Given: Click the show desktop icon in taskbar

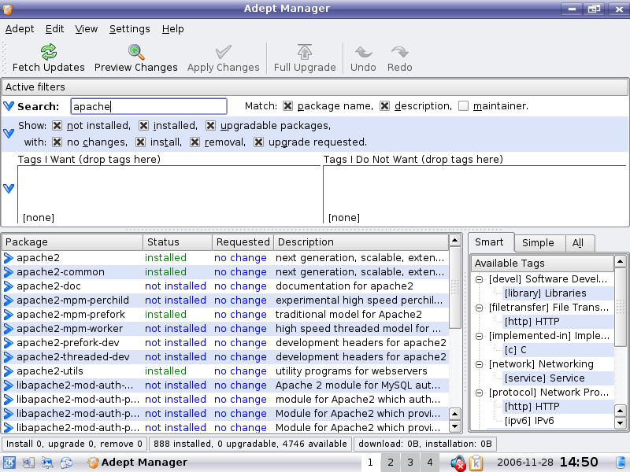Looking at the screenshot, I should coord(28,463).
